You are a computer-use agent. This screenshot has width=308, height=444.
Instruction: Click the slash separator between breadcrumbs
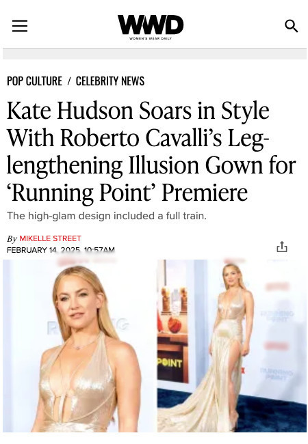[69, 81]
